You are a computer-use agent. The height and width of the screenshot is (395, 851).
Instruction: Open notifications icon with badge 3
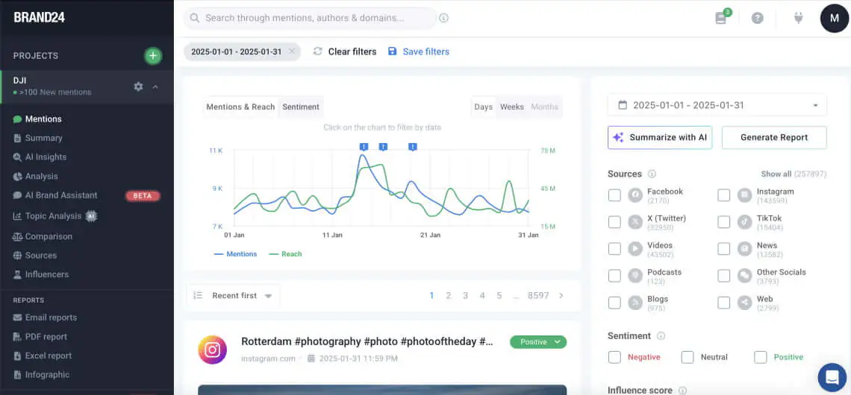point(721,18)
